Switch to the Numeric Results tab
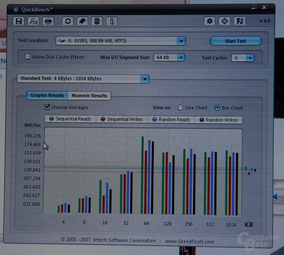The image size is (284, 255). 89,96
